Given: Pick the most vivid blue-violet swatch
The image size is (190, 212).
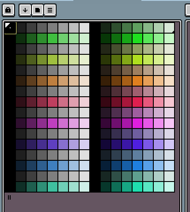Looking at the screenshot, I should [137, 144].
